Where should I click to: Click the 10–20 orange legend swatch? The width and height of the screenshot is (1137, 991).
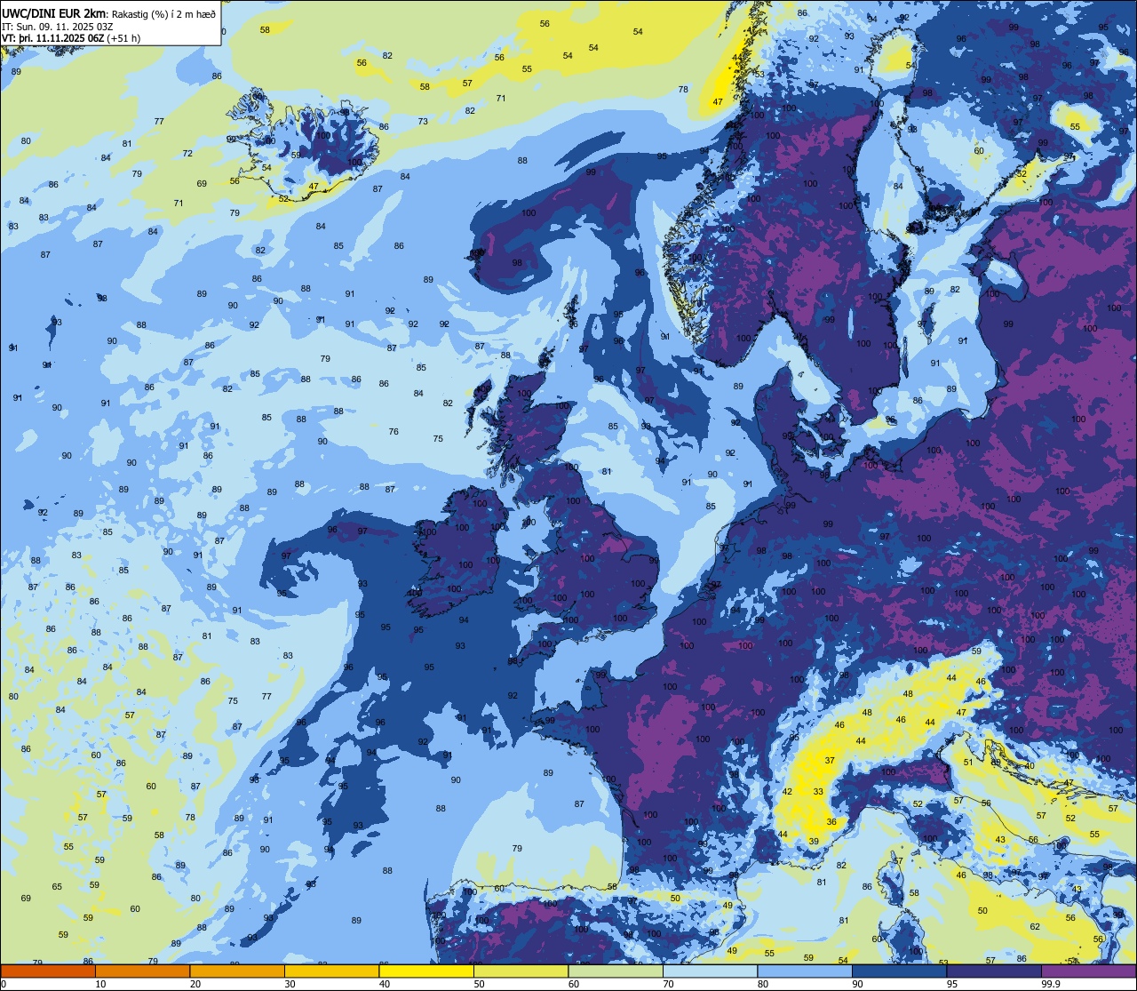pyautogui.click(x=142, y=971)
